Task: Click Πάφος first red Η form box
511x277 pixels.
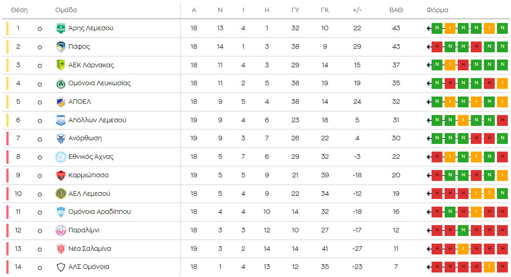Action: [437, 47]
